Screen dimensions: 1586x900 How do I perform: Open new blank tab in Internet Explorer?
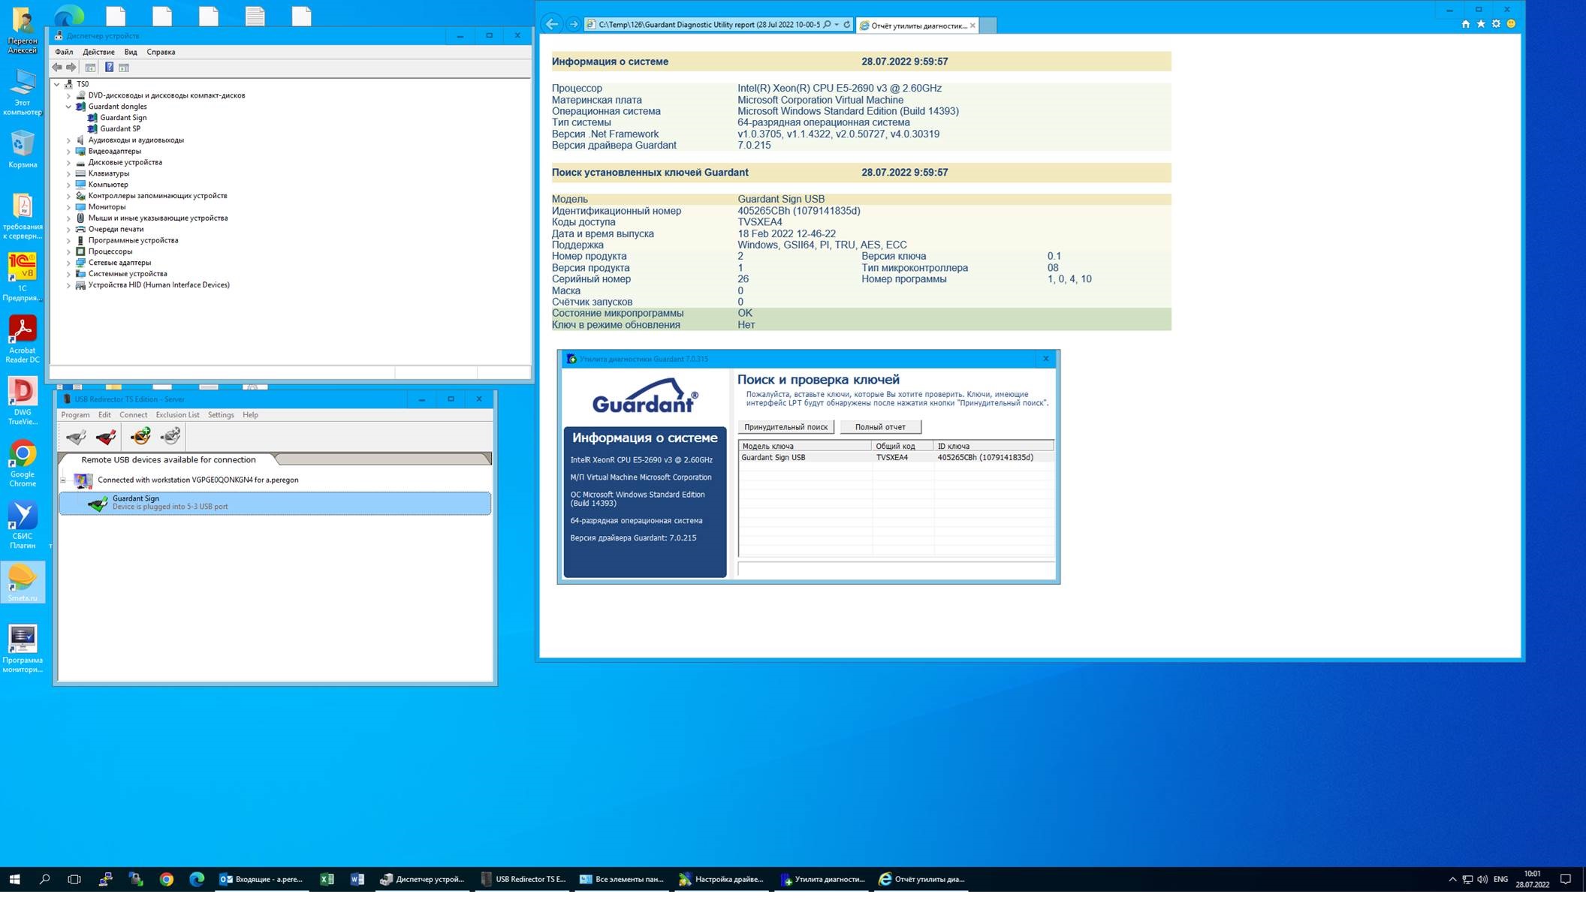988,26
